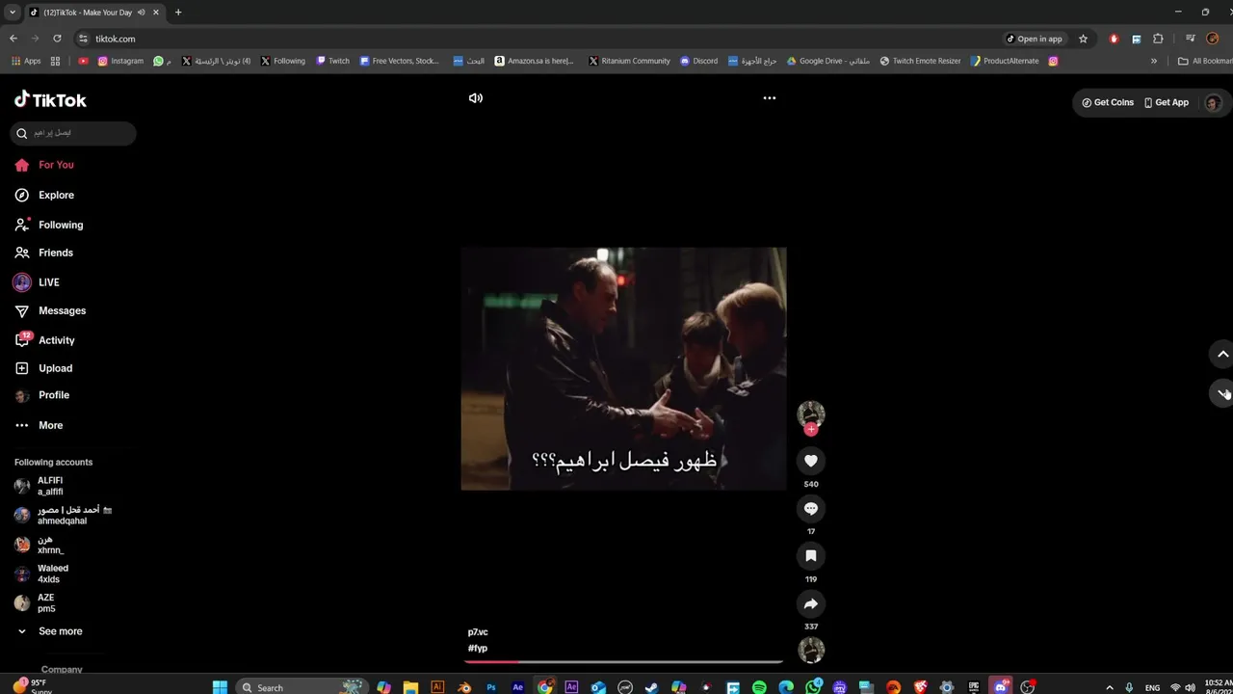Share the video using the arrow icon
Screen dimensions: 1233x694
point(811,604)
